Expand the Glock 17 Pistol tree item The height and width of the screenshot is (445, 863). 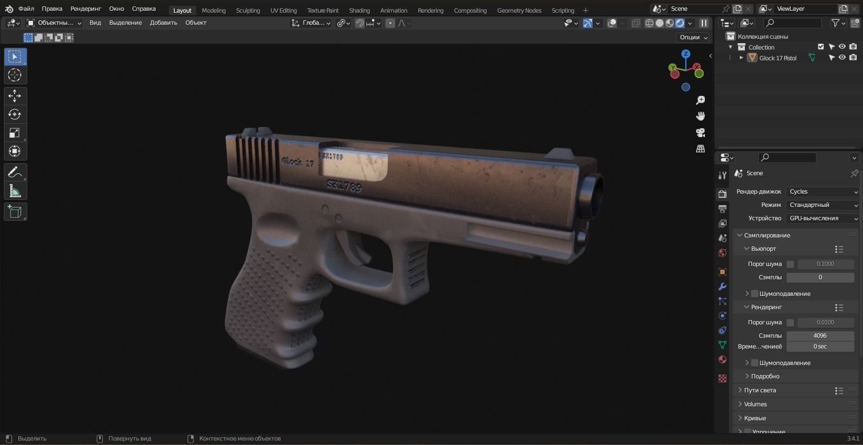[x=741, y=58]
